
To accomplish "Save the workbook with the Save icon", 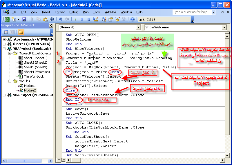I will 24,19.
